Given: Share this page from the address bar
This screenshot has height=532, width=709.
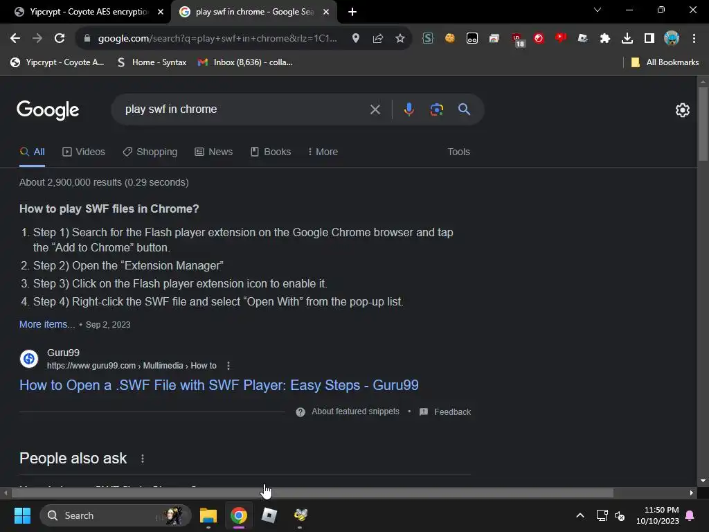Looking at the screenshot, I should coord(378,39).
